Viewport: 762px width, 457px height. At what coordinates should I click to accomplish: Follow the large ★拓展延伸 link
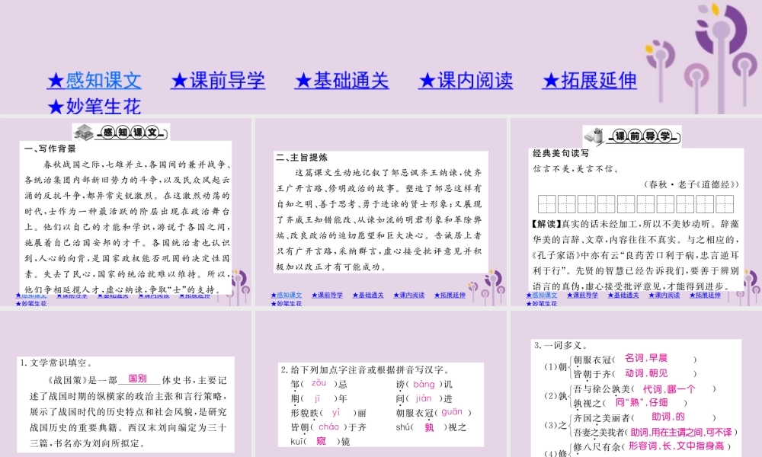point(590,81)
